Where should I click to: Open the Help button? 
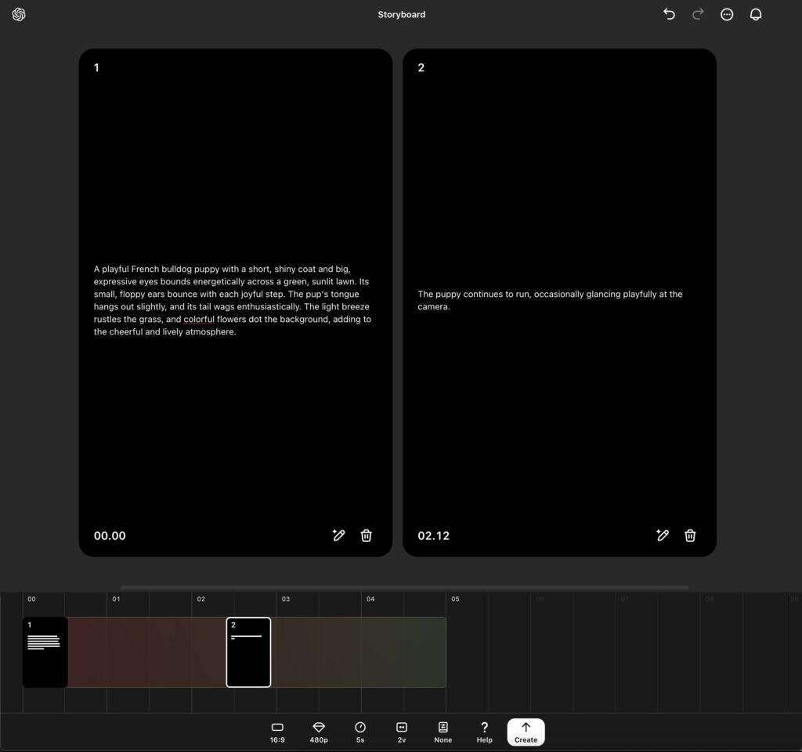coord(484,732)
